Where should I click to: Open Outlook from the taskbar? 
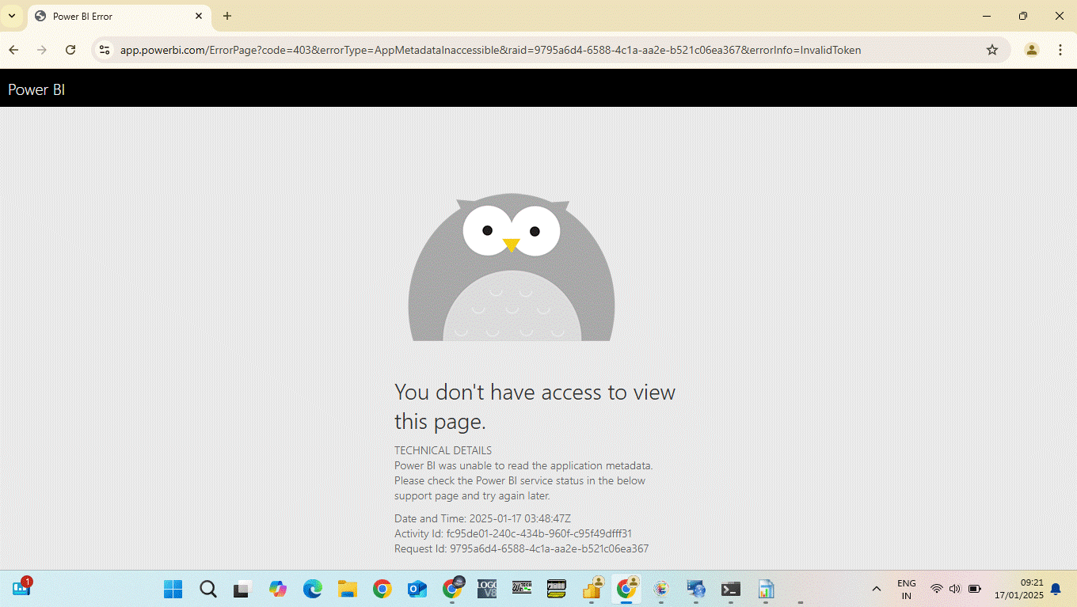(417, 589)
